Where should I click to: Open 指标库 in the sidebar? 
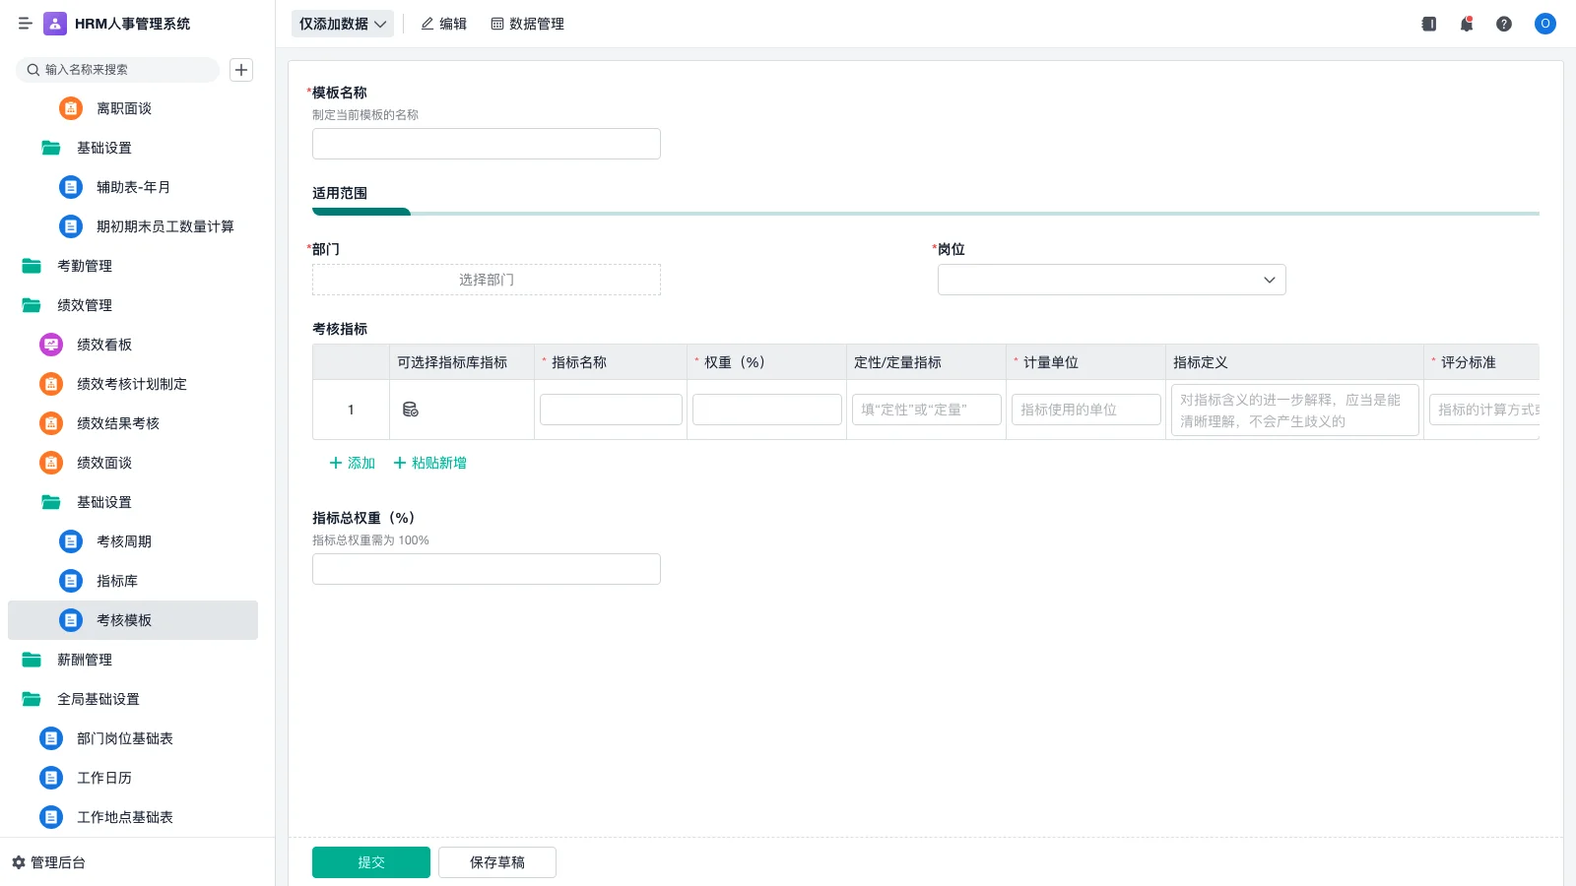click(116, 581)
